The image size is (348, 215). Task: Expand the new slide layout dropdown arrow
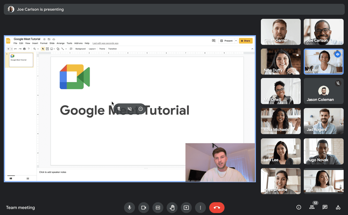click(12, 49)
